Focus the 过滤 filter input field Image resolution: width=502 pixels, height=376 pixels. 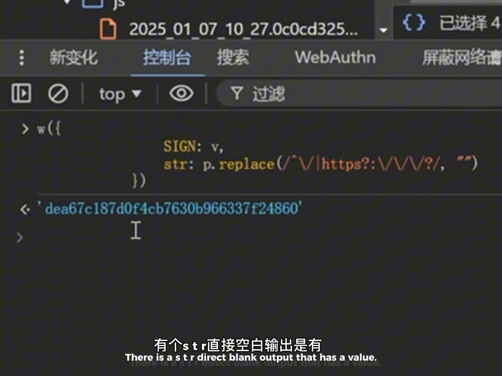(359, 94)
